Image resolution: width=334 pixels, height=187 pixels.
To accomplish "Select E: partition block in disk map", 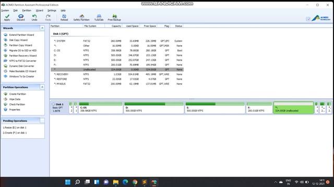I will (x=214, y=108).
